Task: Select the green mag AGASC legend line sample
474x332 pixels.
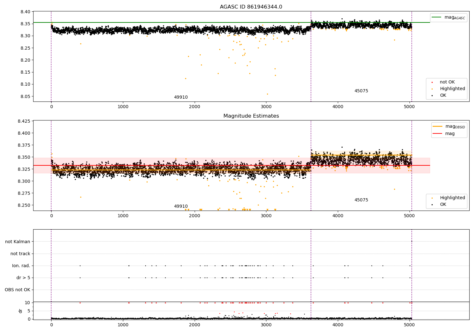Action: (x=436, y=17)
